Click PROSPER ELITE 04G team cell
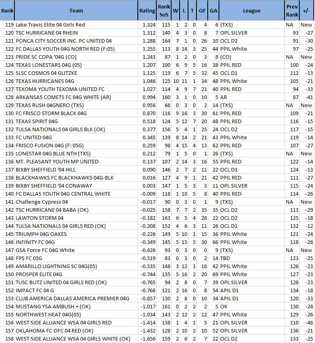 (x=76, y=274)
